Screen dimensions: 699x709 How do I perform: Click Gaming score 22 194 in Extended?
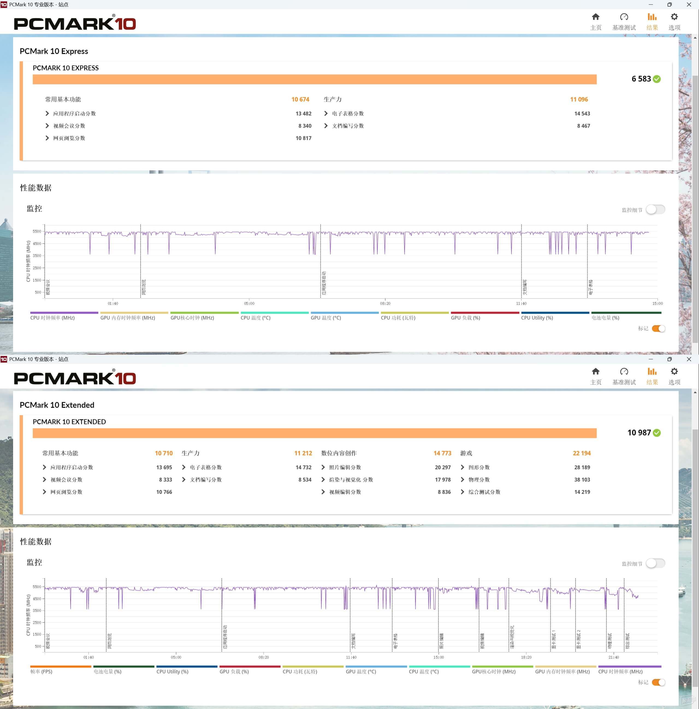tap(582, 453)
